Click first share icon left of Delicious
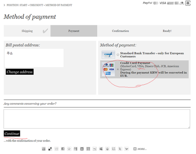The height and width of the screenshot is (154, 196). point(44,149)
